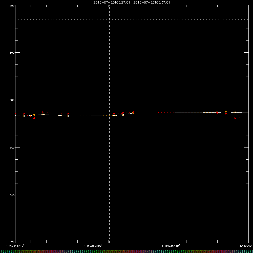Select the y-axis label 600

pos(12,53)
